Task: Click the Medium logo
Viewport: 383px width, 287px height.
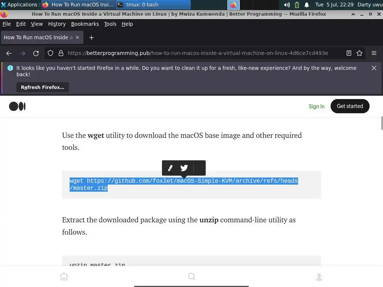Action: [17, 107]
